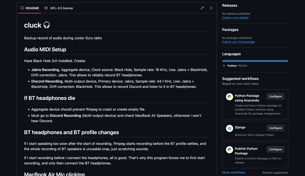Open More workflows link
Image resolution: width=305 pixels, height=176 pixels.
(234, 172)
